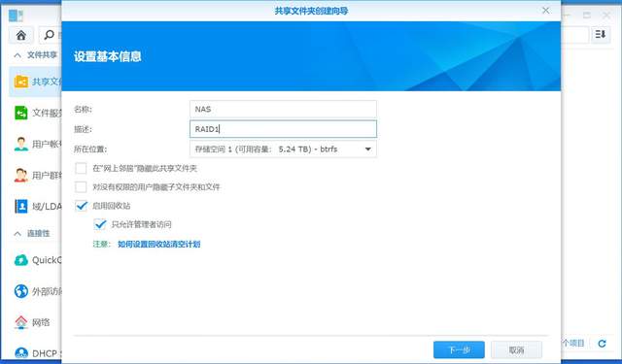Open the User Group icon
This screenshot has height=364, width=622.
click(x=21, y=175)
